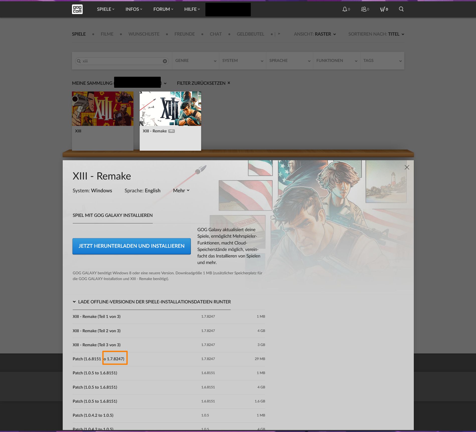This screenshot has height=432, width=476.
Task: Click the collection search field
Action: 122,61
